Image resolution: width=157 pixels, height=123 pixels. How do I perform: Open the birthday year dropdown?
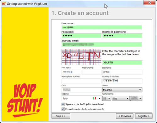click(x=136, y=98)
